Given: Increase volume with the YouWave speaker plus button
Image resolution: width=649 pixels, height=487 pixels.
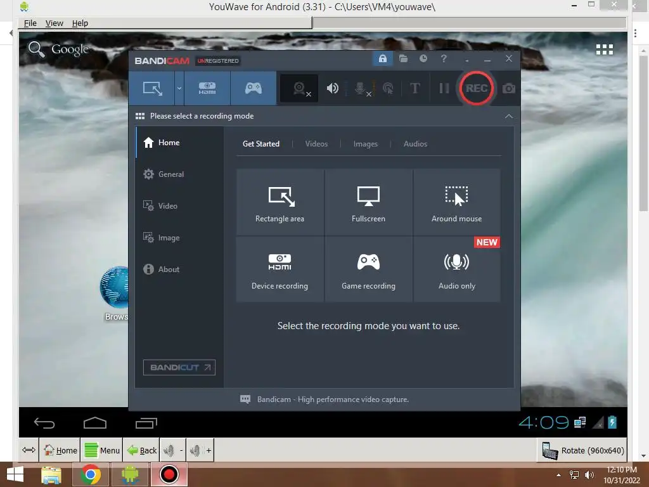Looking at the screenshot, I should [x=200, y=450].
